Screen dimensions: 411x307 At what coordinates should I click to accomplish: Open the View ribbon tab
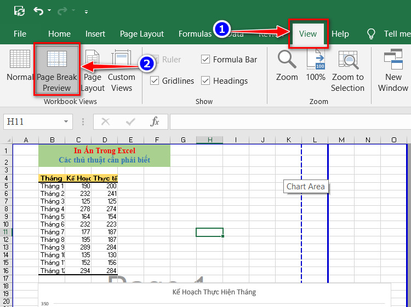308,34
